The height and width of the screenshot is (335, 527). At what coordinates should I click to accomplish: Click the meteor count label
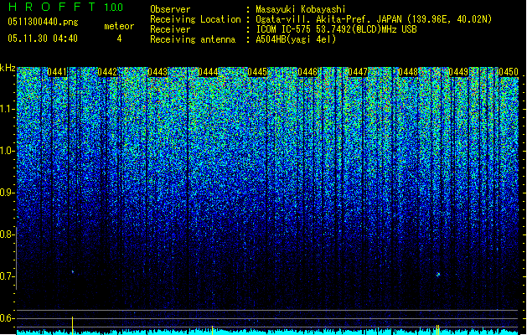point(119,26)
